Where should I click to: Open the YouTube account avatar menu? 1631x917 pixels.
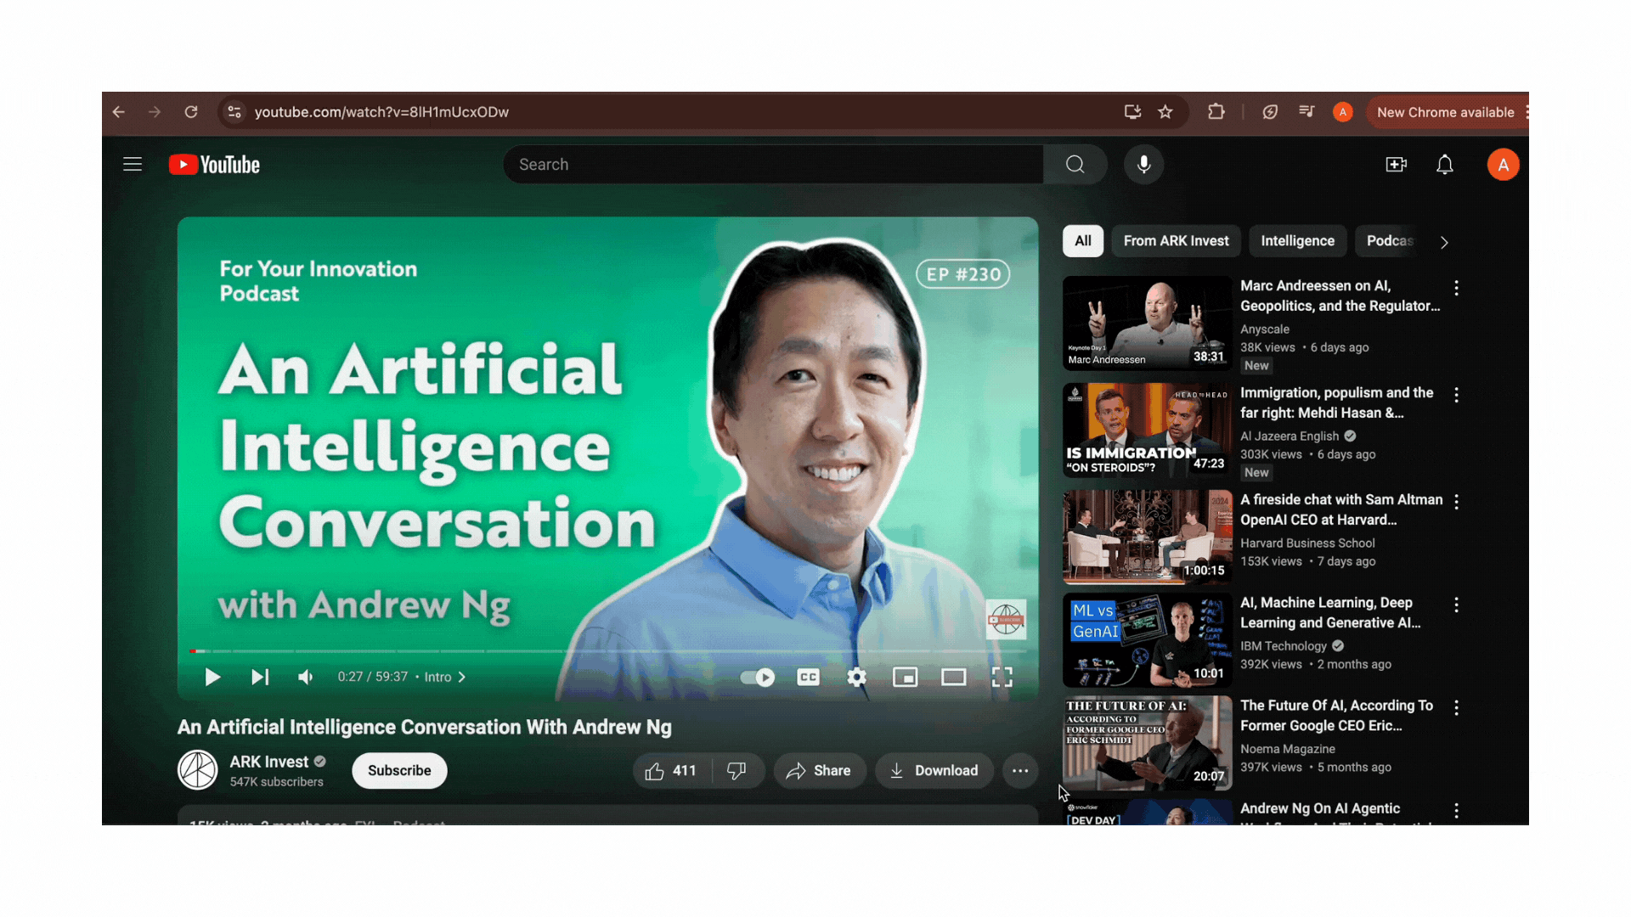(1503, 165)
